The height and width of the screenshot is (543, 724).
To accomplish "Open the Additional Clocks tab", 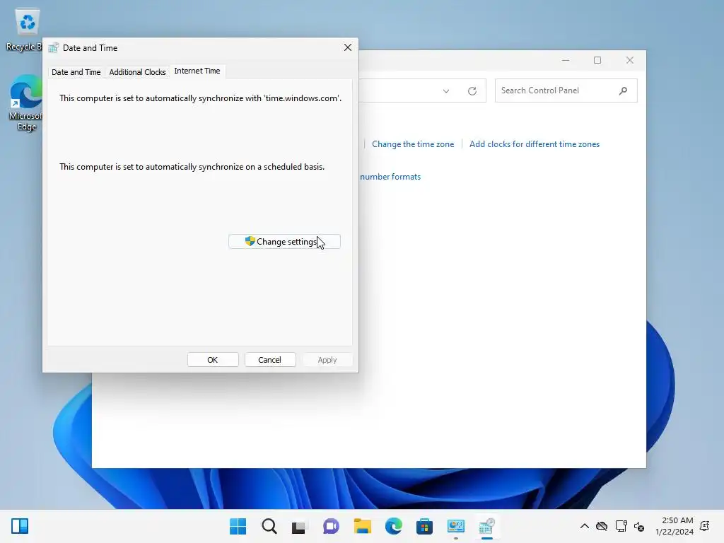I will [137, 72].
